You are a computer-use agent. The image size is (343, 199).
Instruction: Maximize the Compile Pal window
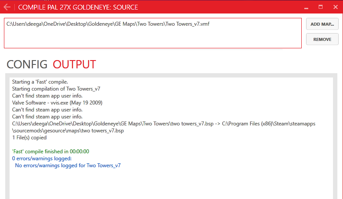point(320,7)
